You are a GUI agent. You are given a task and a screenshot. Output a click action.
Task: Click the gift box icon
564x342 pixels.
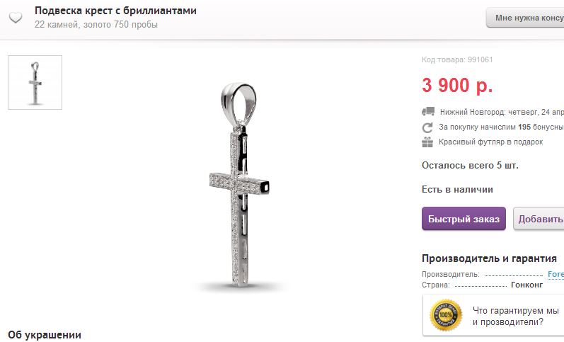pos(427,142)
